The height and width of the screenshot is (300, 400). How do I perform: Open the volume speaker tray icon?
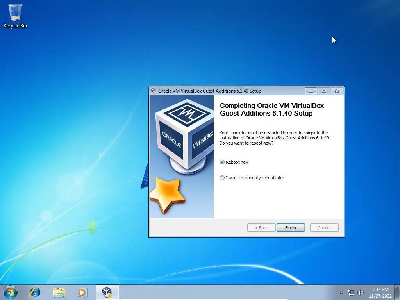point(361,293)
